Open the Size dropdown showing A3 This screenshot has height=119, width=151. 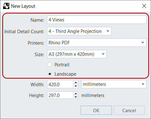[x=77, y=54]
